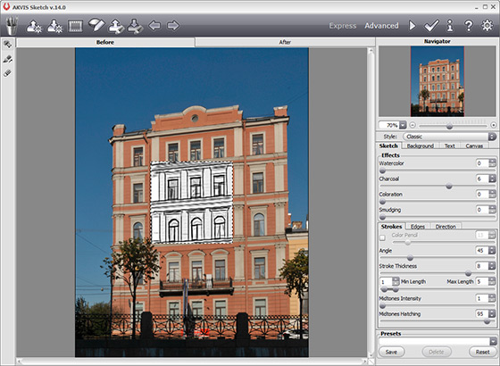Open program info with the 'i' icon

click(x=450, y=26)
